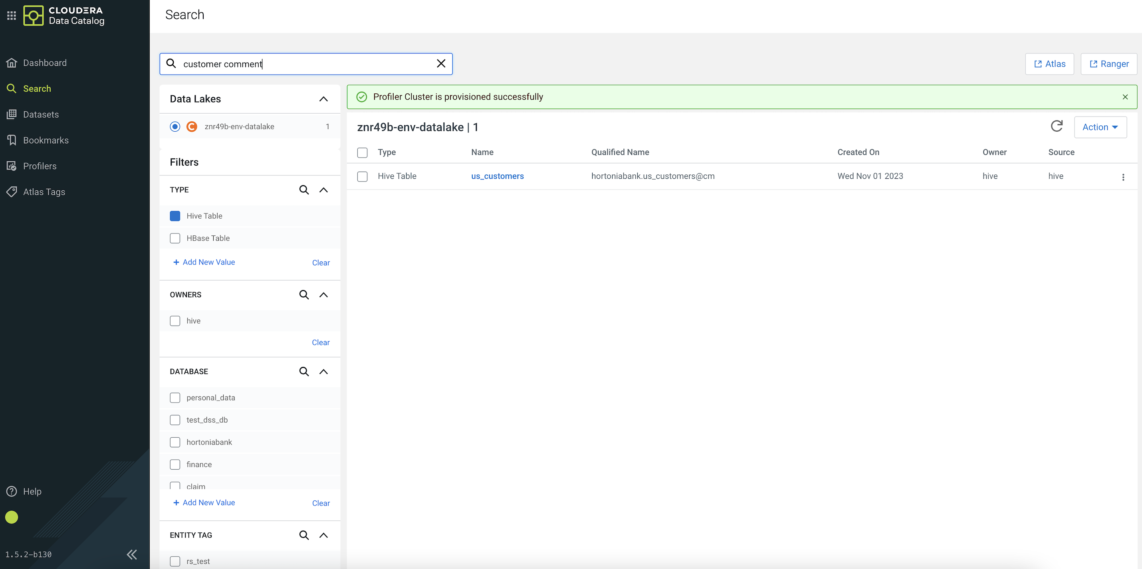Click the refresh results icon
Screen dimensions: 1142x569
click(x=1057, y=126)
